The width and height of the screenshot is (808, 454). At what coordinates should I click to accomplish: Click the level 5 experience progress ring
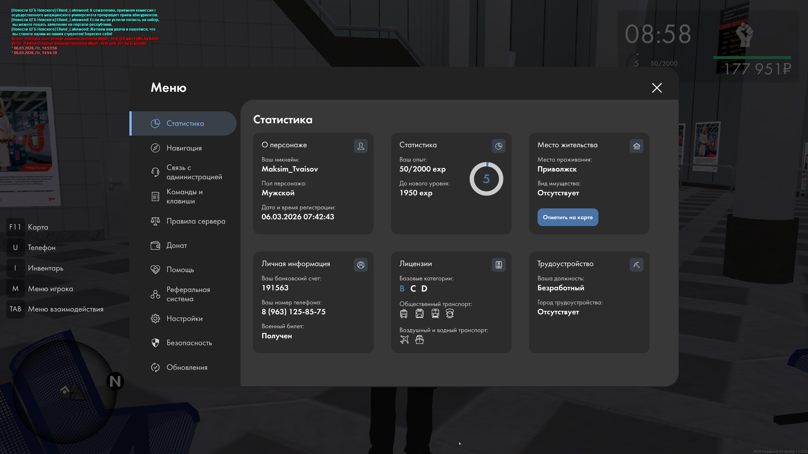[x=486, y=179]
